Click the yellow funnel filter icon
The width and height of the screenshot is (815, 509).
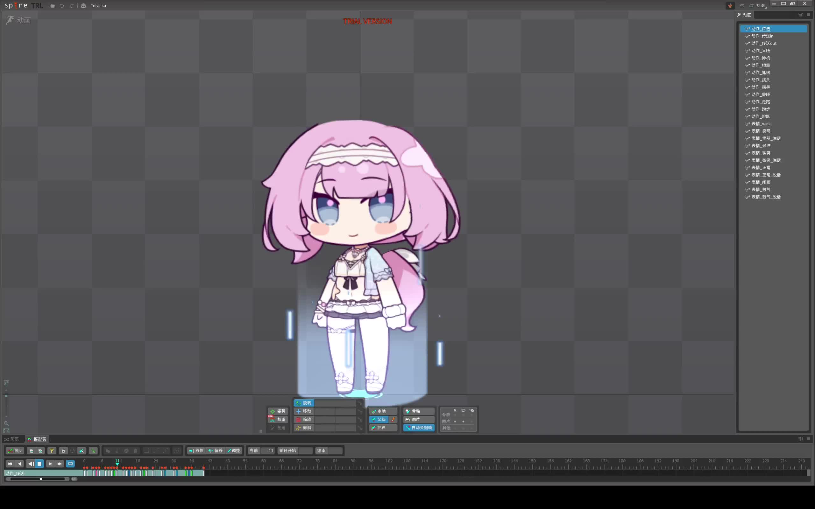(x=52, y=451)
